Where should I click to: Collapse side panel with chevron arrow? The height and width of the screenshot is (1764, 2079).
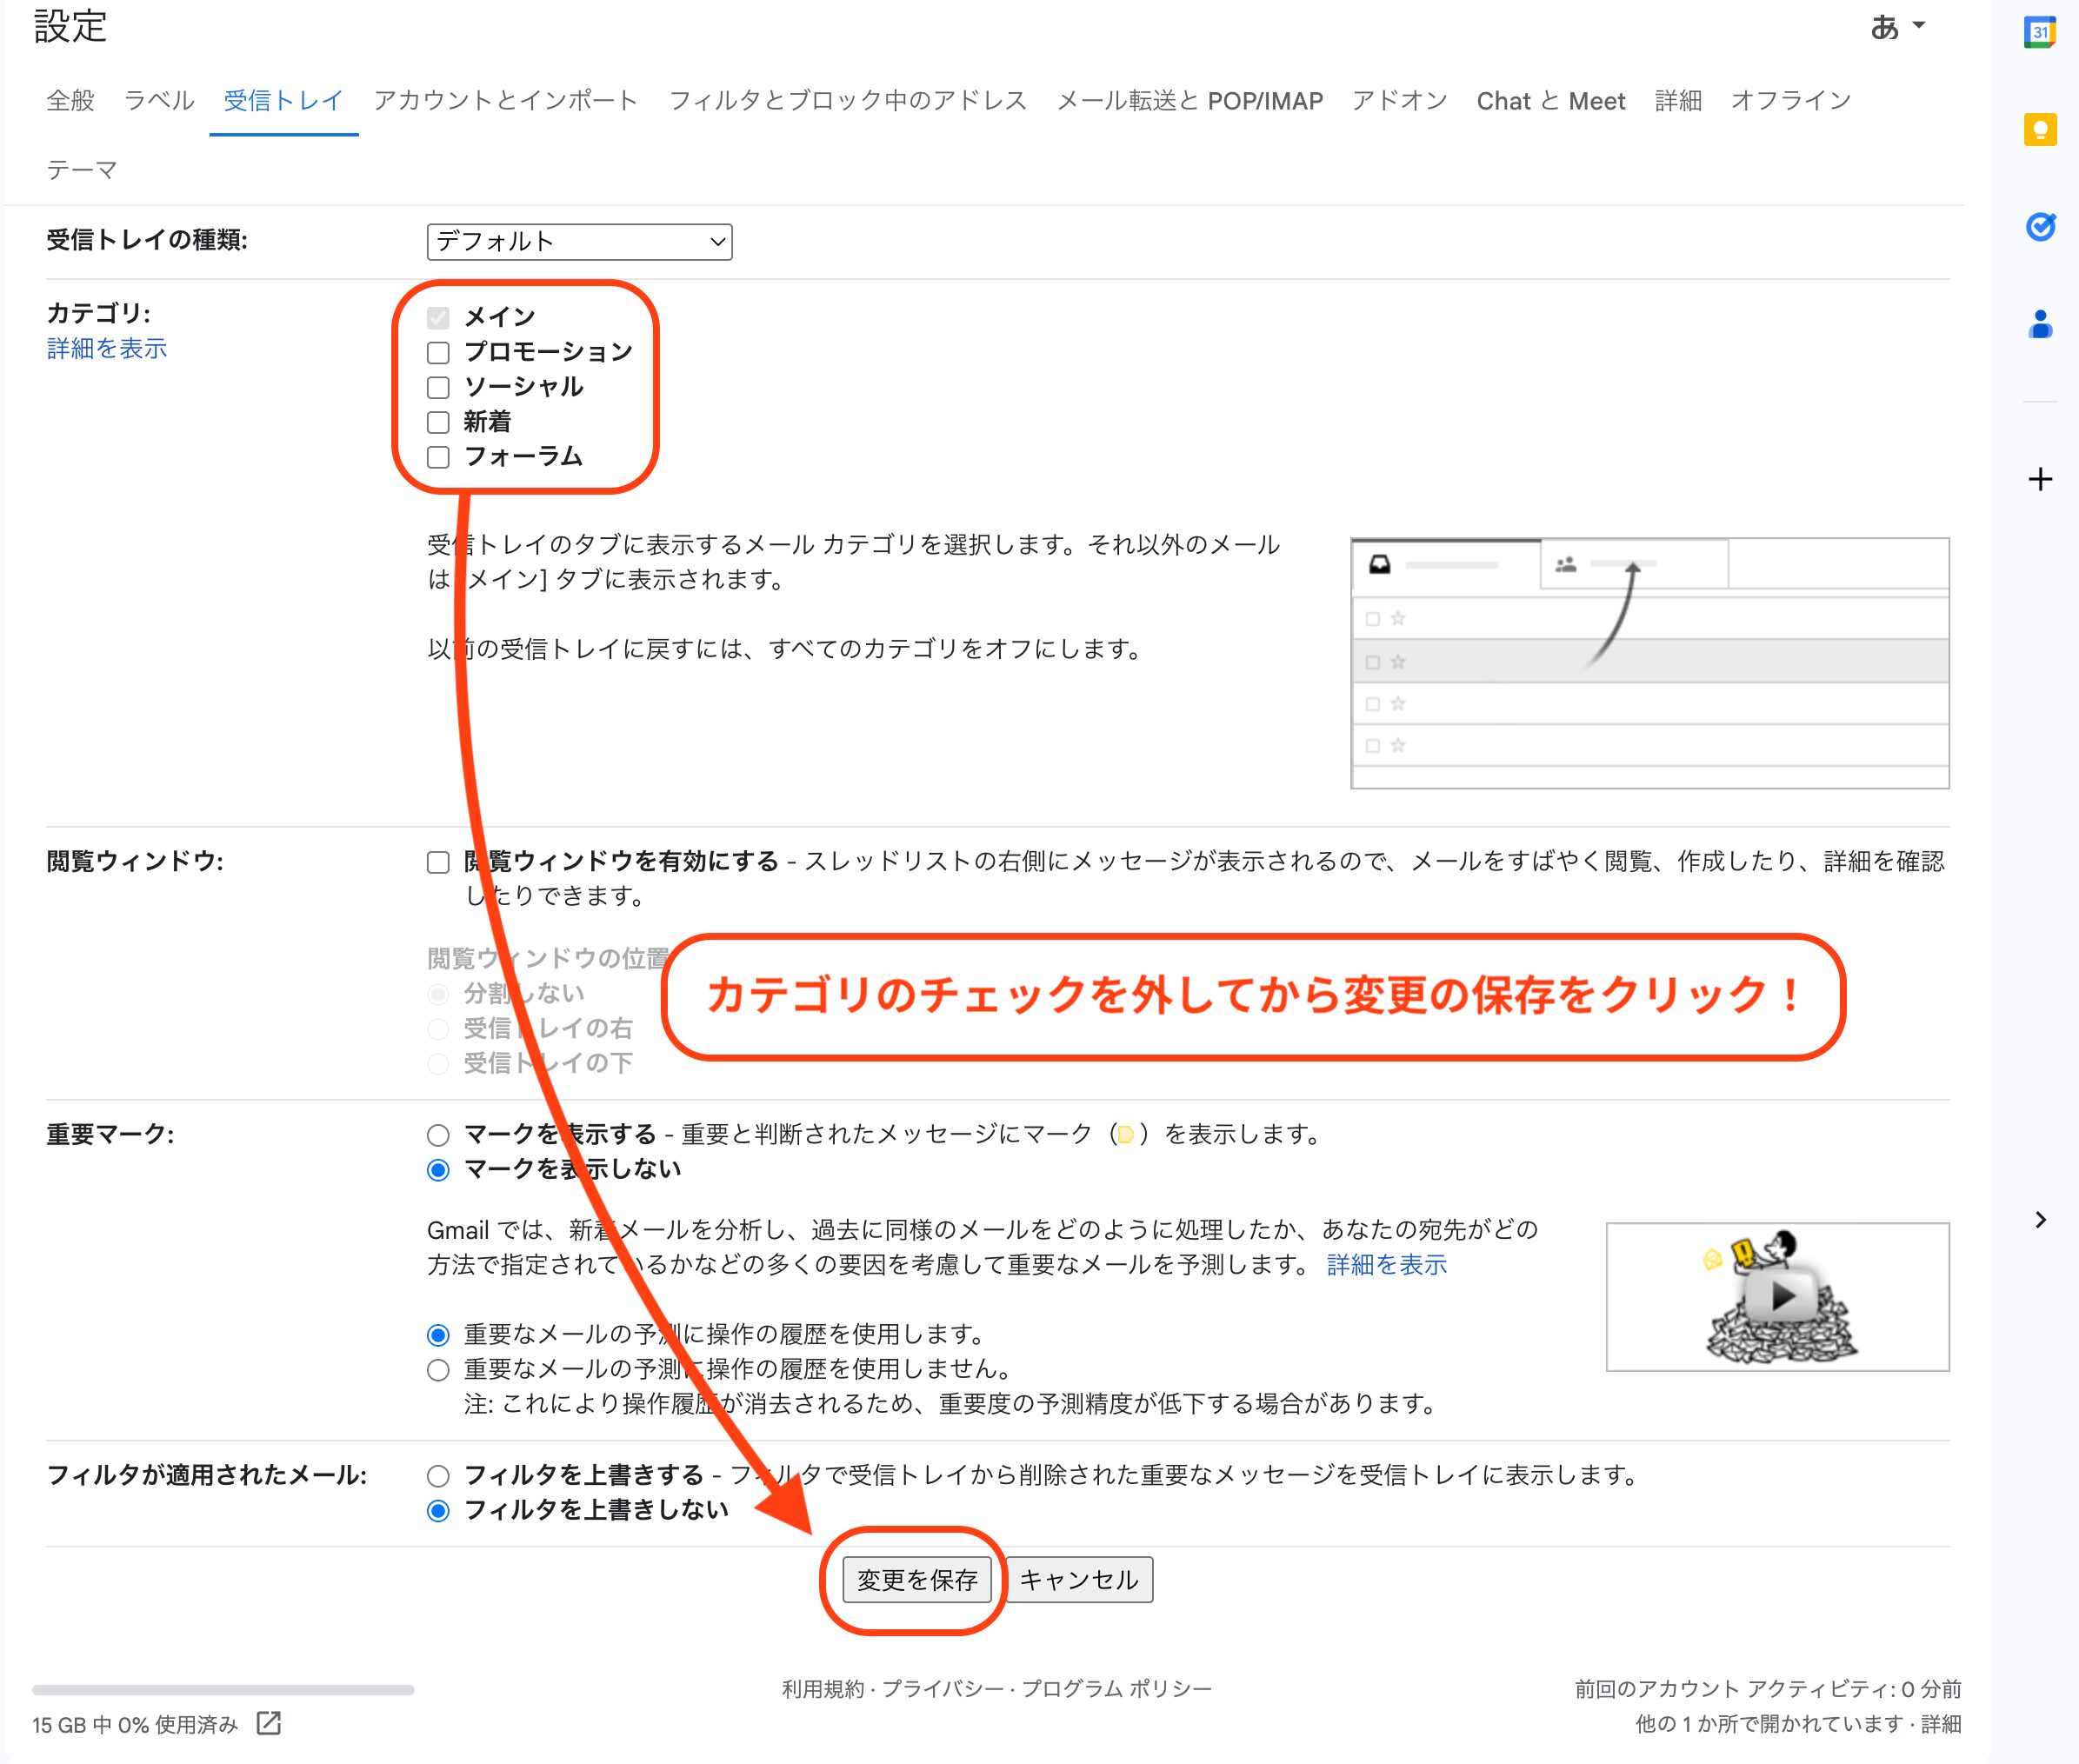tap(2040, 1219)
